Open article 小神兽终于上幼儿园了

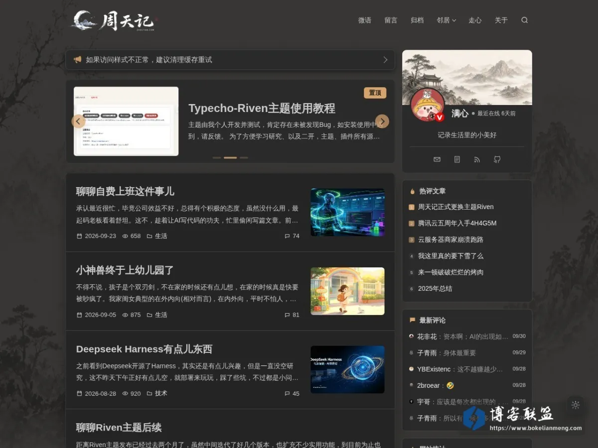tap(125, 270)
